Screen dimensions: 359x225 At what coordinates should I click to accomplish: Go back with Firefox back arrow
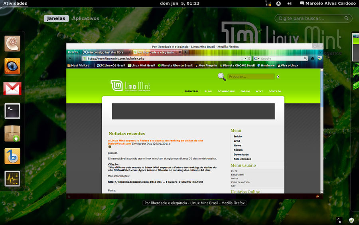click(x=70, y=58)
